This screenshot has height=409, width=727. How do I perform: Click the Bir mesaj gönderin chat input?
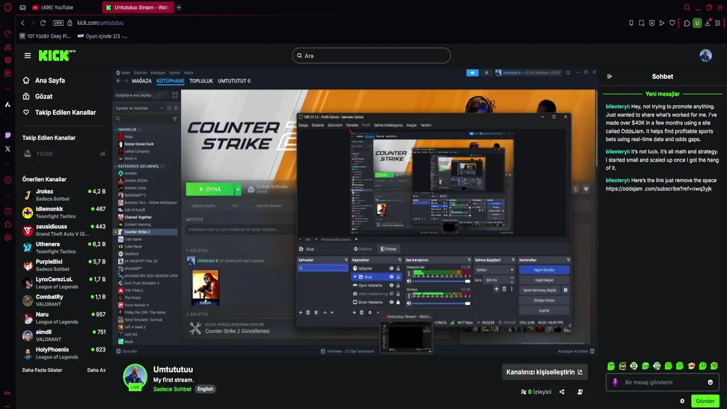pos(662,382)
